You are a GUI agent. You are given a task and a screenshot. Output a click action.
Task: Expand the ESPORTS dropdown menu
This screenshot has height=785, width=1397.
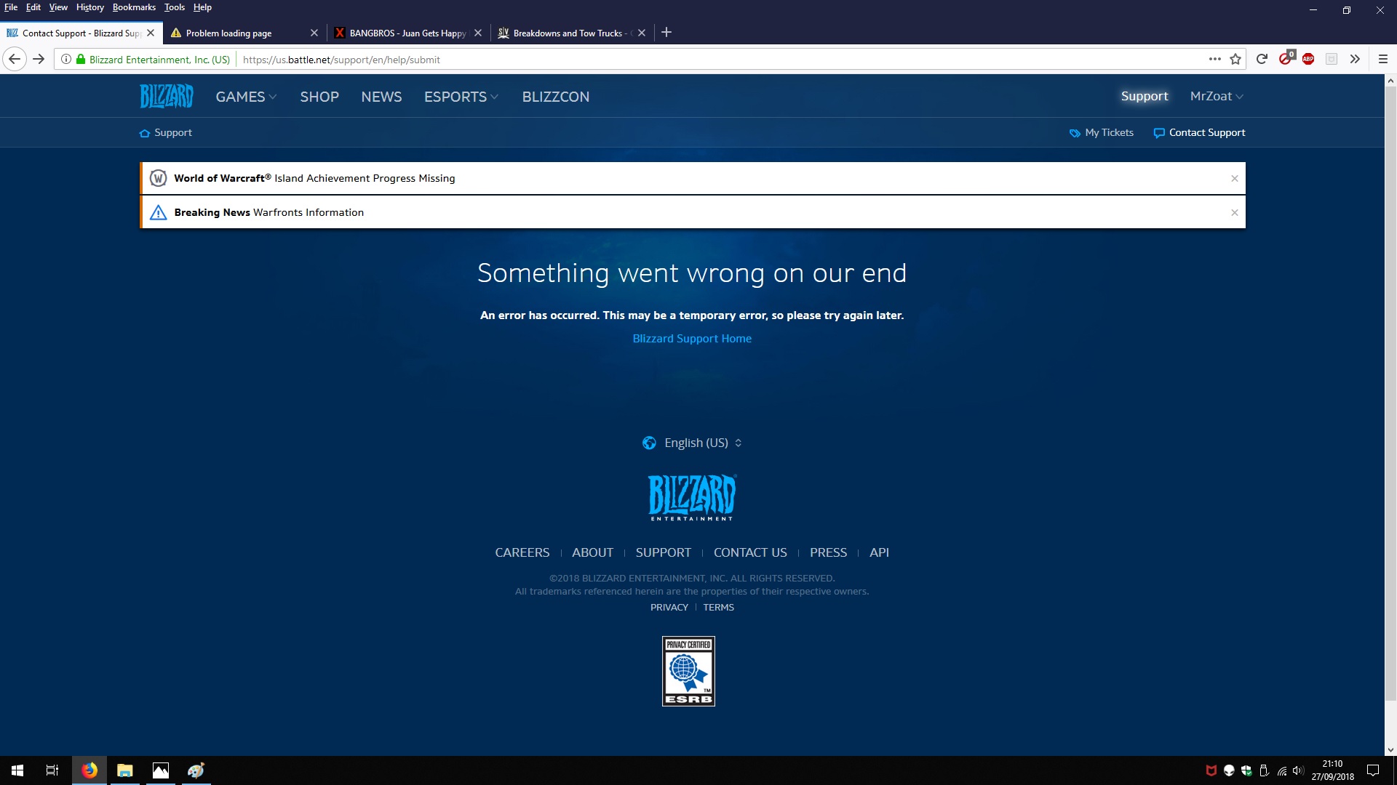pos(461,97)
